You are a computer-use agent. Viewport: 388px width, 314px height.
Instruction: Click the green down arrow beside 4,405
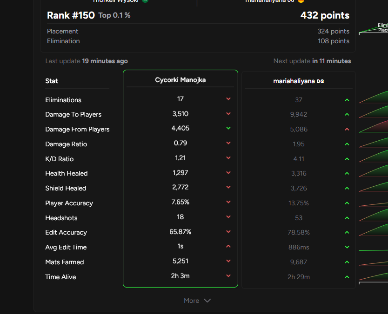(x=228, y=128)
